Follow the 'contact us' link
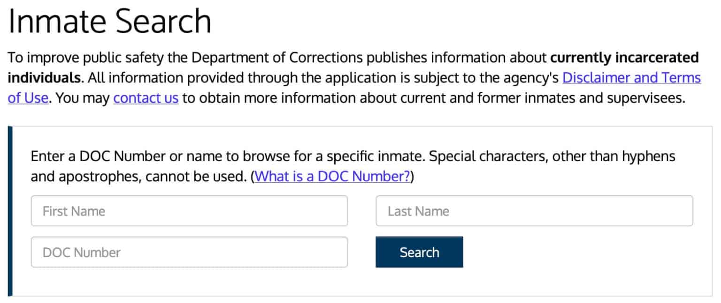 point(146,98)
